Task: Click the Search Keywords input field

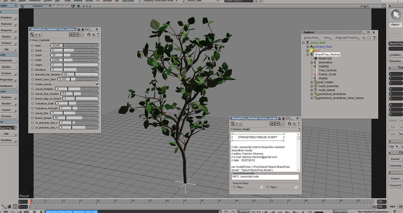Action: pyautogui.click(x=265, y=177)
